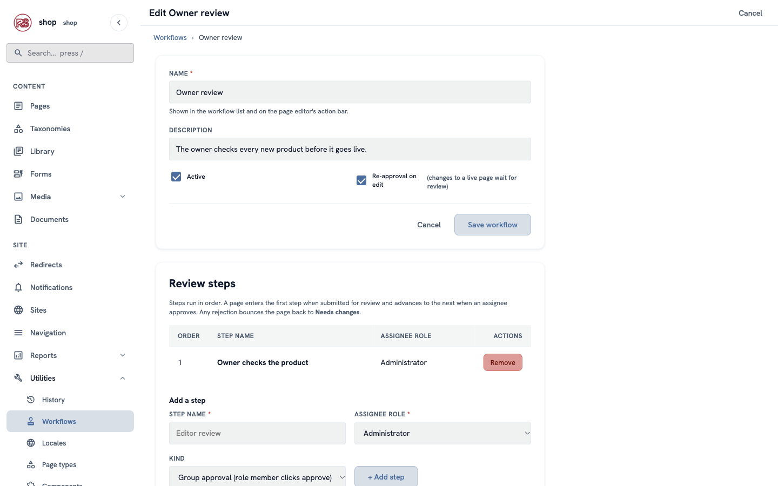Open Workflows in the sidebar
This screenshot has height=486, width=778.
(70, 421)
